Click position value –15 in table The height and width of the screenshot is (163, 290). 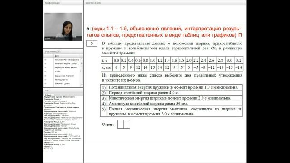tap(230, 67)
